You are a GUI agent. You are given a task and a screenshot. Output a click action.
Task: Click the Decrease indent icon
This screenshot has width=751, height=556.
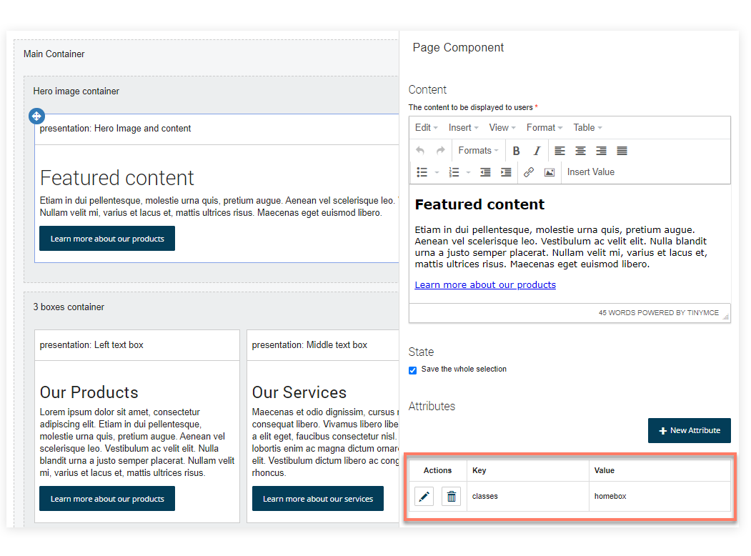(x=486, y=172)
